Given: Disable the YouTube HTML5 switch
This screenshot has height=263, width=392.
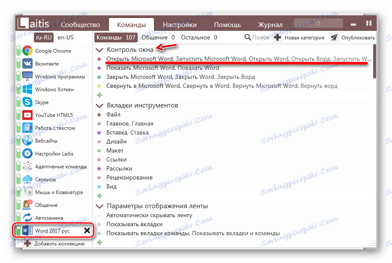Looking at the screenshot, I should point(18,115).
